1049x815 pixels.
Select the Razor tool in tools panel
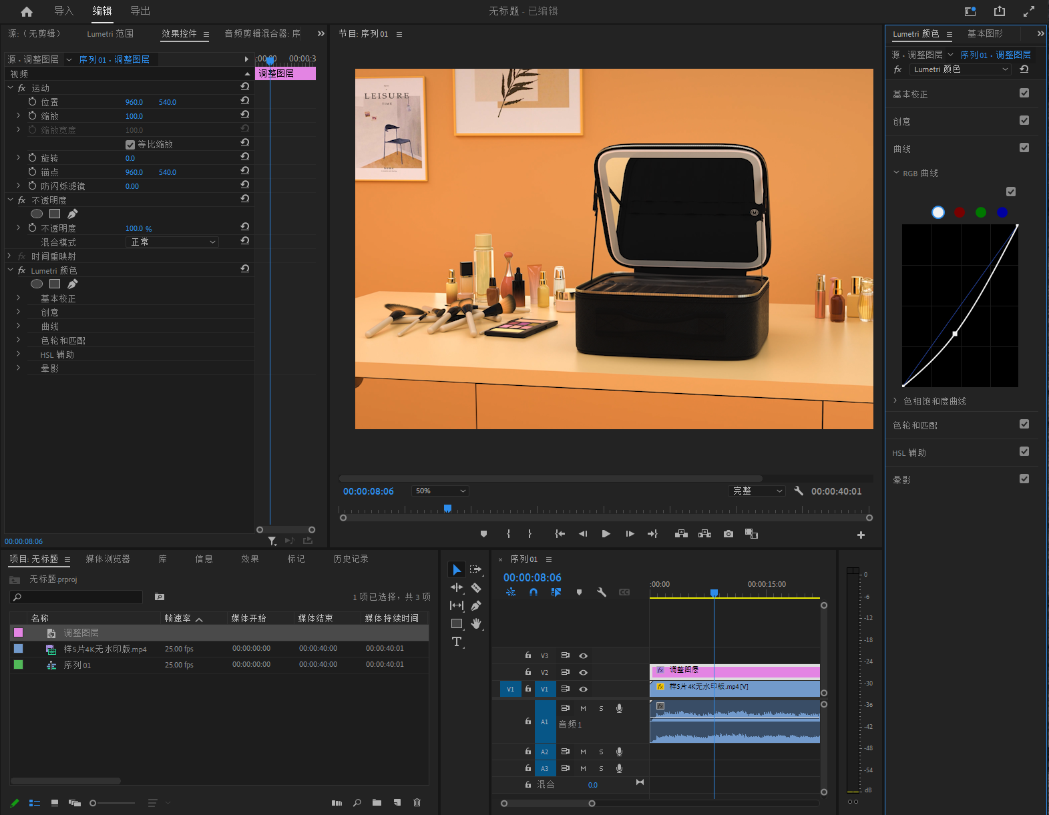(x=476, y=588)
